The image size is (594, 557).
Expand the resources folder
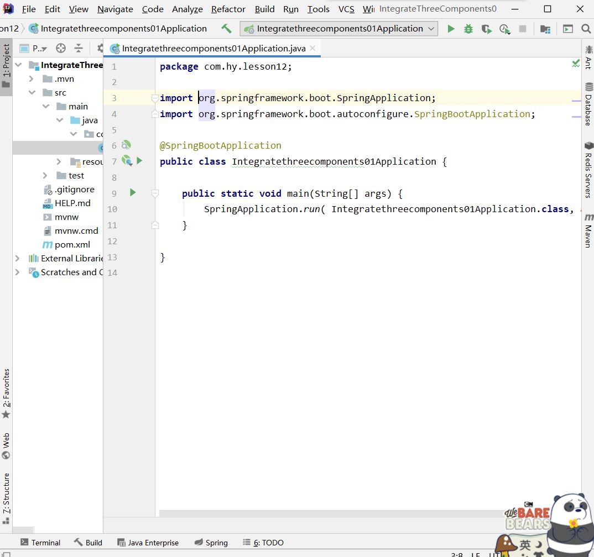[x=59, y=161]
